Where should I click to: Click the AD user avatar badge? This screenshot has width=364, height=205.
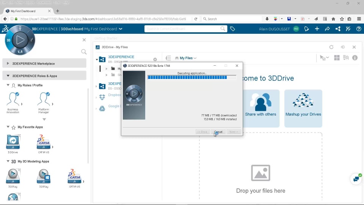coord(296,29)
